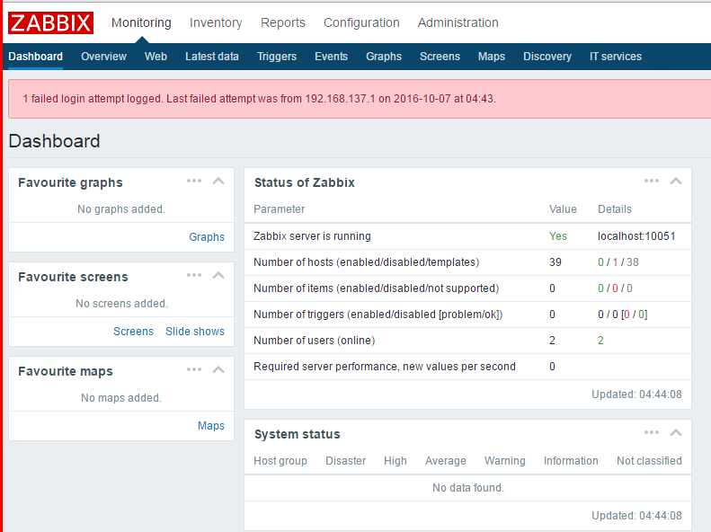Click the failed login attempt message

point(259,99)
